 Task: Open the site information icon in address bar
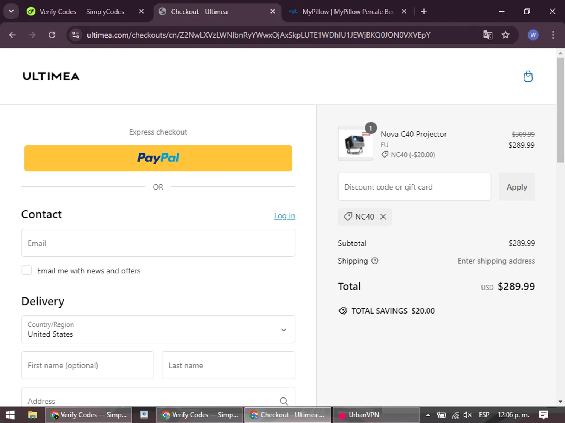tap(76, 35)
